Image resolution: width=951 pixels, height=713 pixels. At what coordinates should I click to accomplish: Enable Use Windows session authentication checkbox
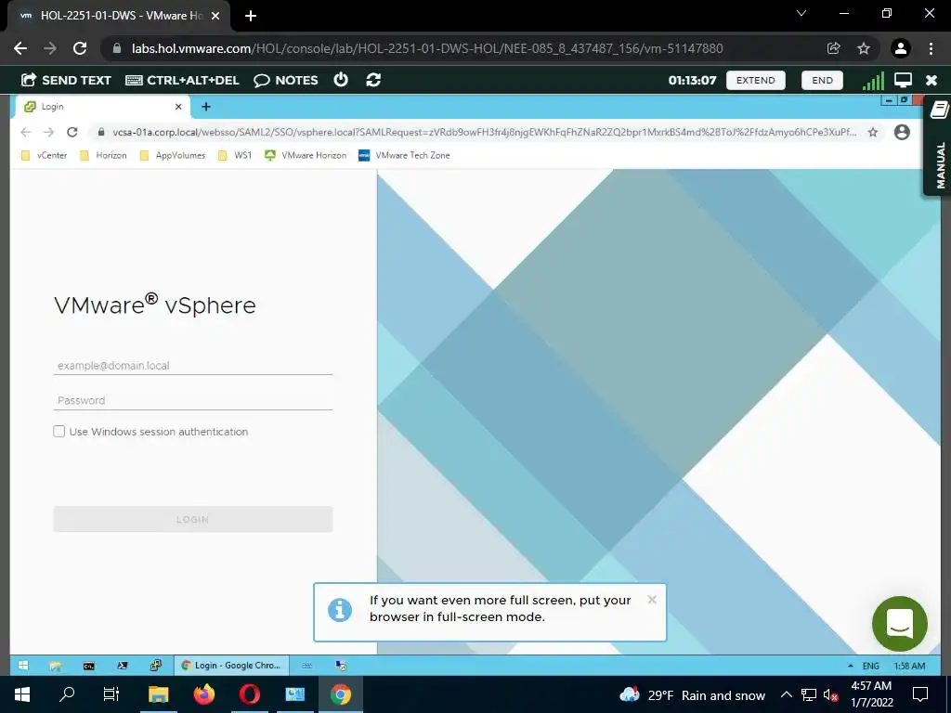coord(59,432)
